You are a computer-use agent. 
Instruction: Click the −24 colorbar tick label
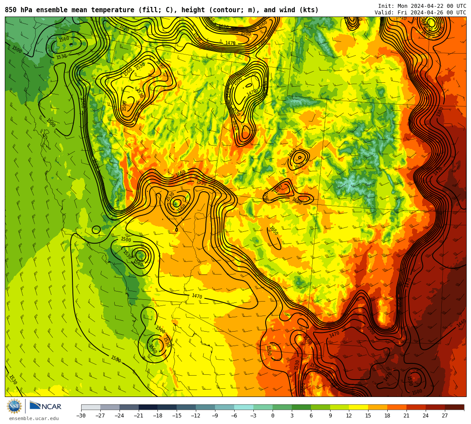(119, 416)
